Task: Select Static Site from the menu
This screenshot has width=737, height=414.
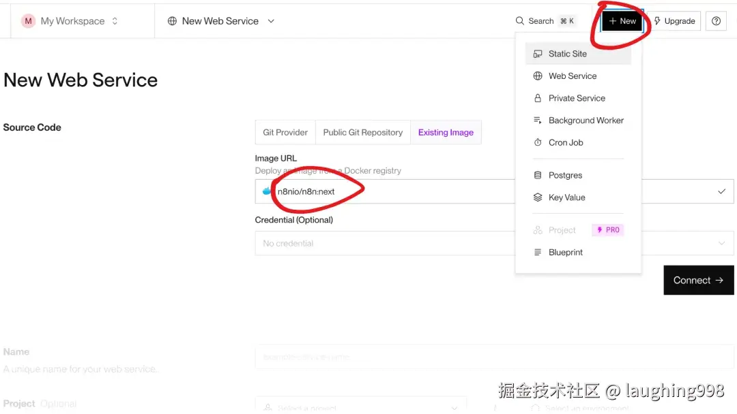Action: pos(578,54)
